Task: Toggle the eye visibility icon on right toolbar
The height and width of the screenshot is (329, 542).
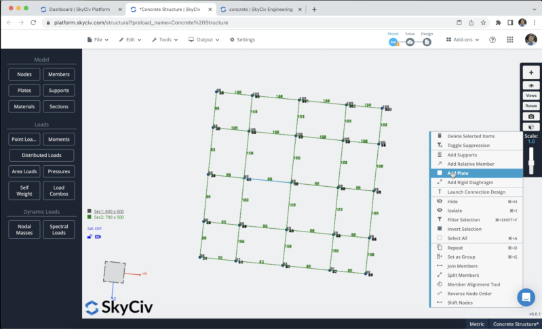Action: pyautogui.click(x=531, y=85)
